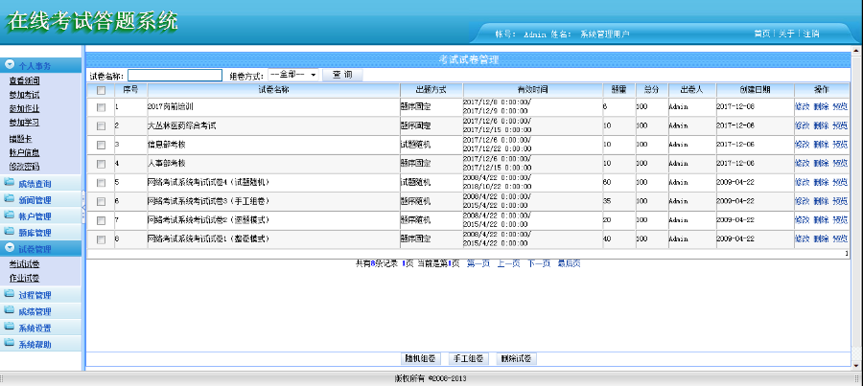The width and height of the screenshot is (863, 386).
Task: Click the folder icon beside 成绩管理
Action: [x=9, y=311]
